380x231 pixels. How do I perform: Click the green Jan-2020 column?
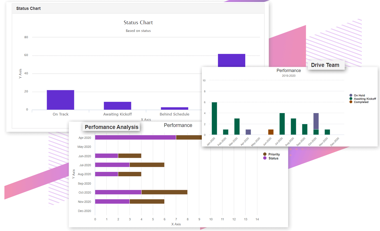click(214, 118)
